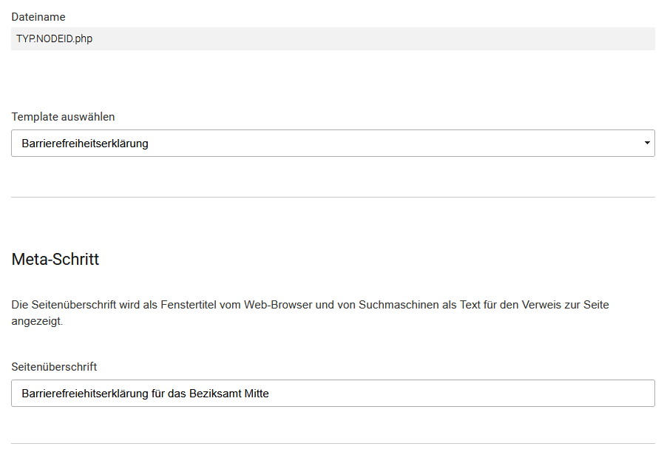Click the dropdown caret beside Barrierefreiheitserklärung
This screenshot has width=667, height=455.
click(x=646, y=143)
